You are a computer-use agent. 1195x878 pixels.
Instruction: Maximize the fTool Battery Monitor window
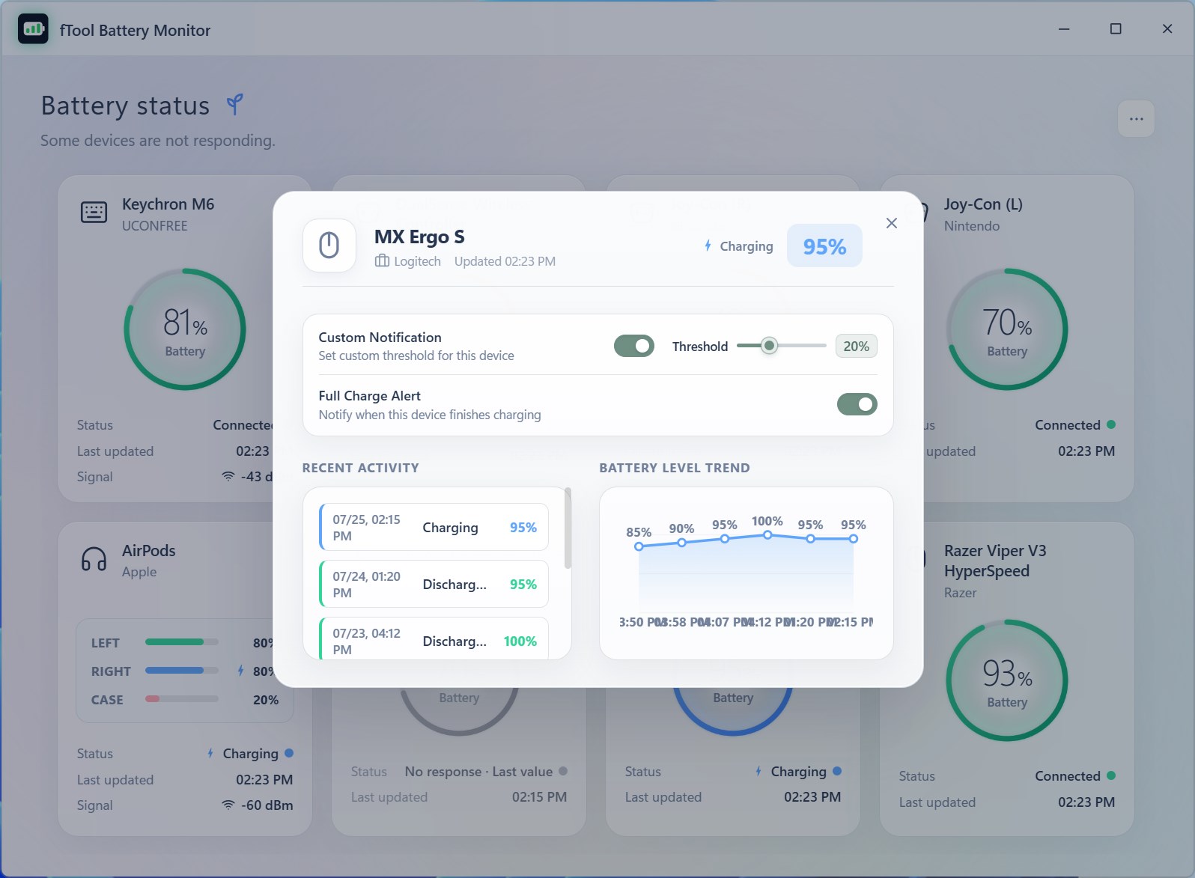click(1116, 29)
